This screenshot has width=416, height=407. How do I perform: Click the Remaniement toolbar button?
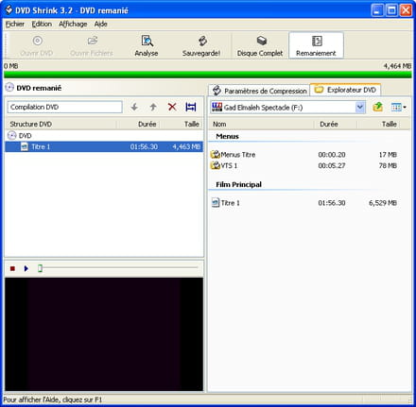coord(316,45)
